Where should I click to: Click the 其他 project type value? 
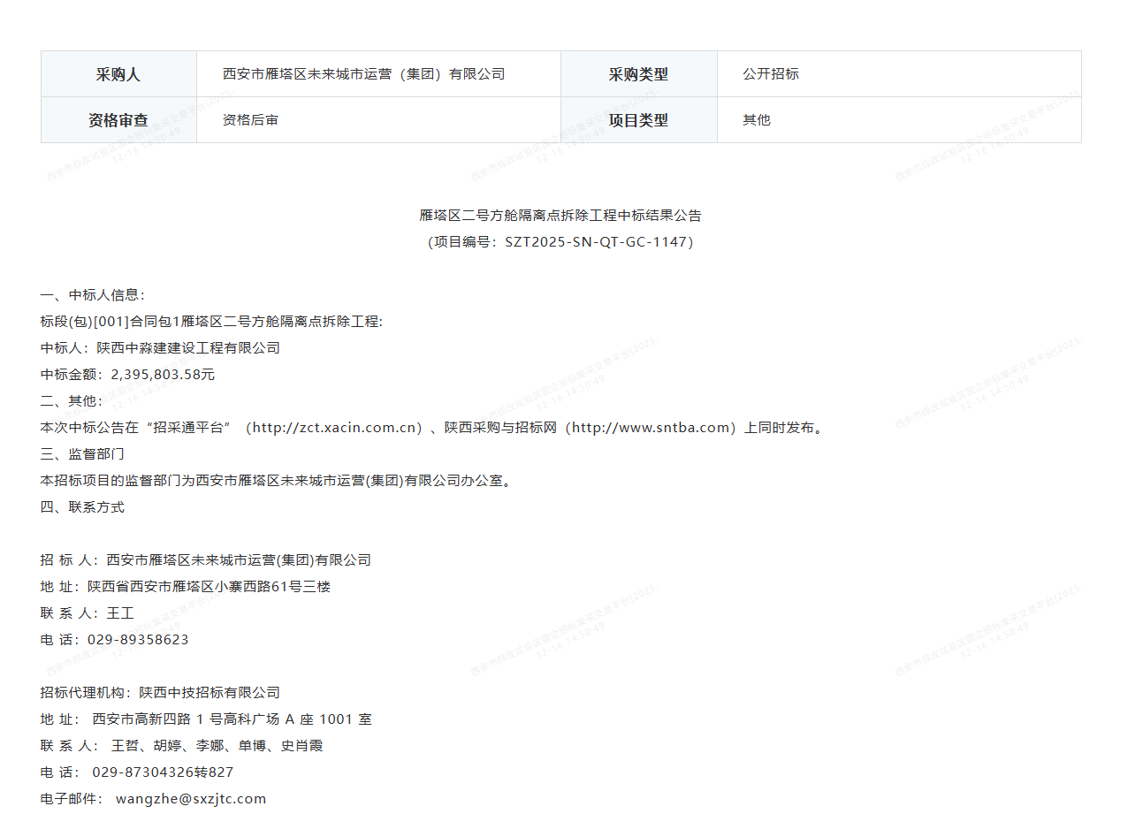[757, 120]
